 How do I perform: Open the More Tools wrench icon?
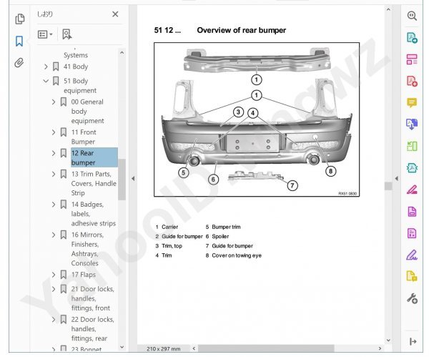pos(412,298)
